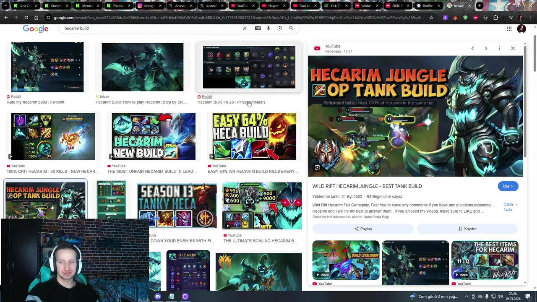Screen dimensions: 537x302
Task: Open the weather widget in taskbar
Action: (x=435, y=297)
